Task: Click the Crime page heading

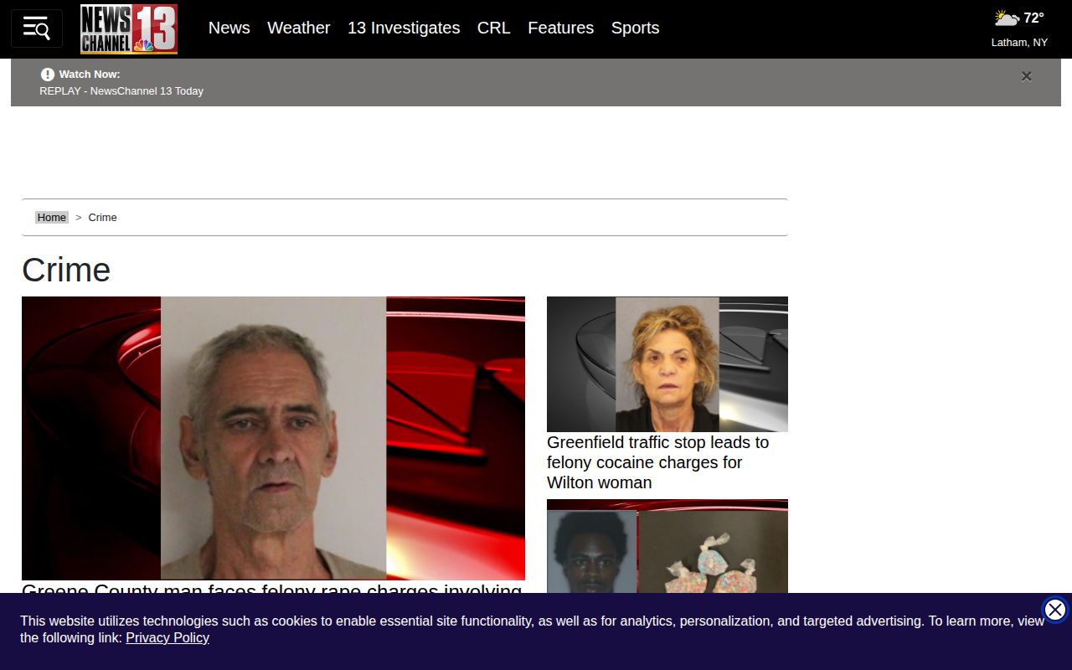Action: coord(66,270)
